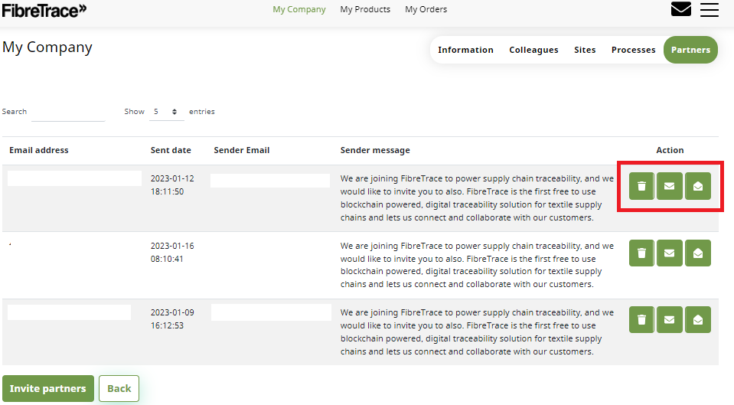The height and width of the screenshot is (405, 734).
Task: Open the messages envelope in header
Action: [x=681, y=9]
